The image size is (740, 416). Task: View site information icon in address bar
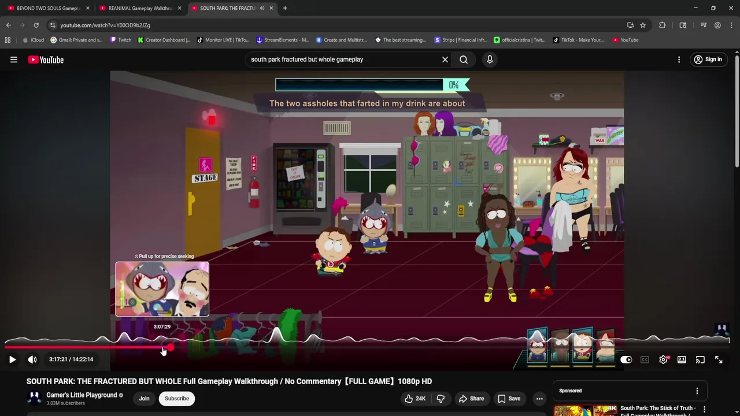click(x=53, y=25)
